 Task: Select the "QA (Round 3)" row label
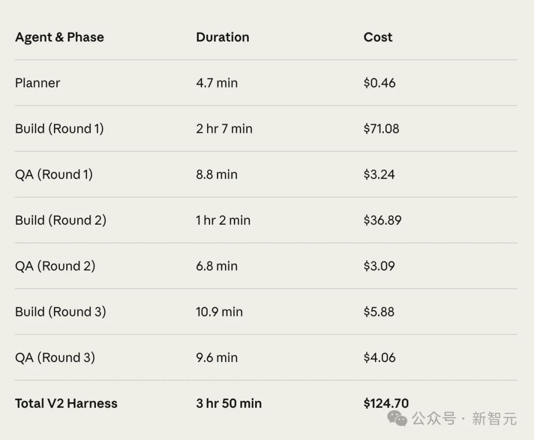55,358
